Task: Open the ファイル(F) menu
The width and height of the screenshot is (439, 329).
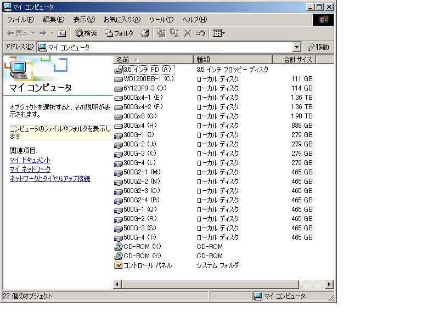Action: [x=20, y=20]
